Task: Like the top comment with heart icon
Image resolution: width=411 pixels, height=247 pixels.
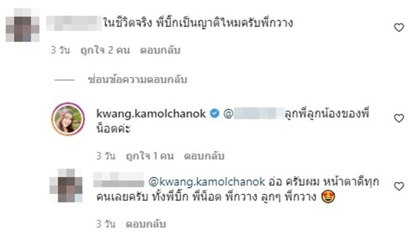Action: pyautogui.click(x=399, y=28)
